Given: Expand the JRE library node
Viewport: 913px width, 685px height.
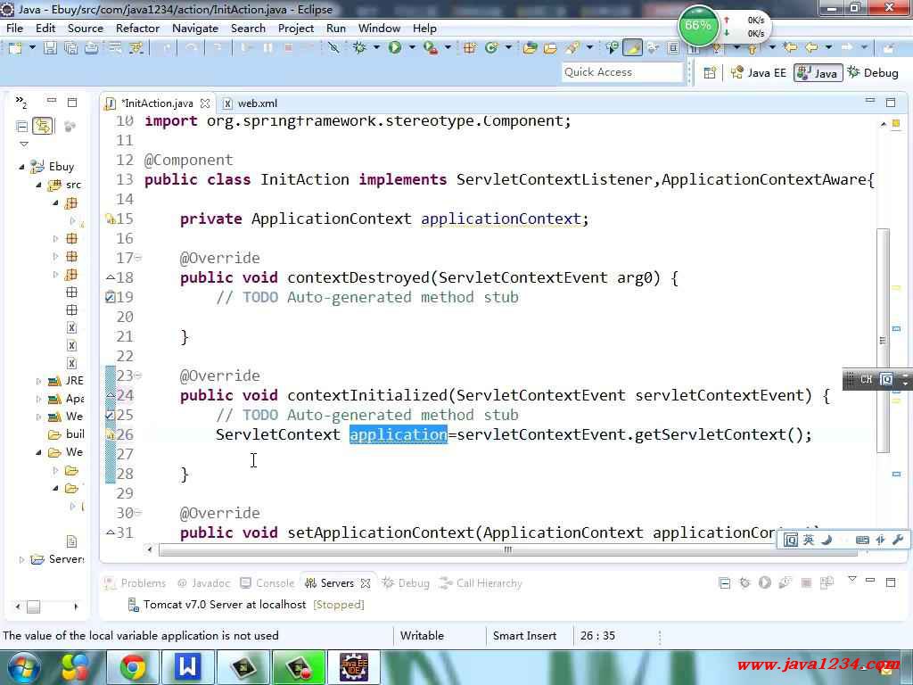Looking at the screenshot, I should pyautogui.click(x=39, y=382).
